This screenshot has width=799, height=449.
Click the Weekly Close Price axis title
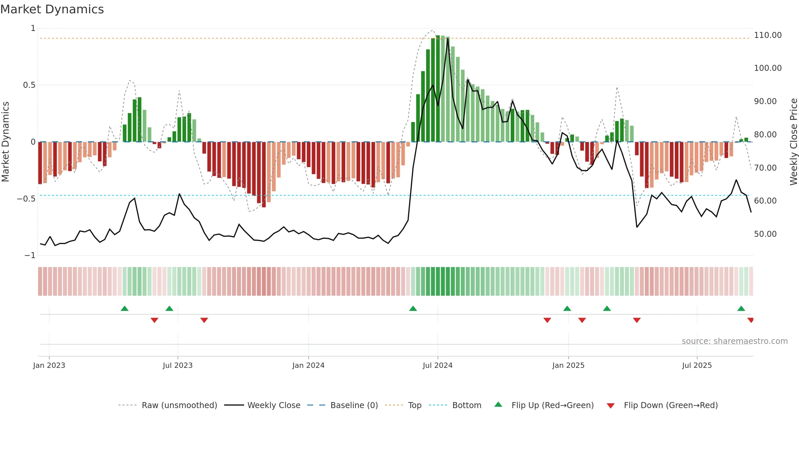(x=794, y=142)
